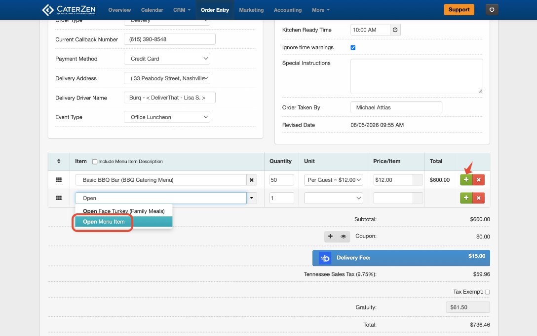Click the Delivery Fee bar
Screen dimensions: 537x336
(x=401, y=258)
